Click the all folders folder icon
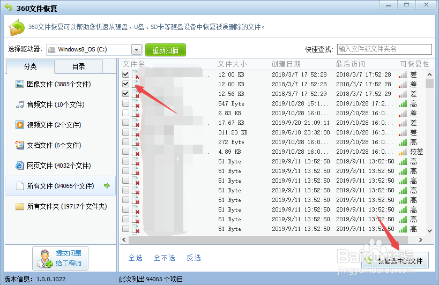Image resolution: width=439 pixels, height=285 pixels. click(x=20, y=206)
